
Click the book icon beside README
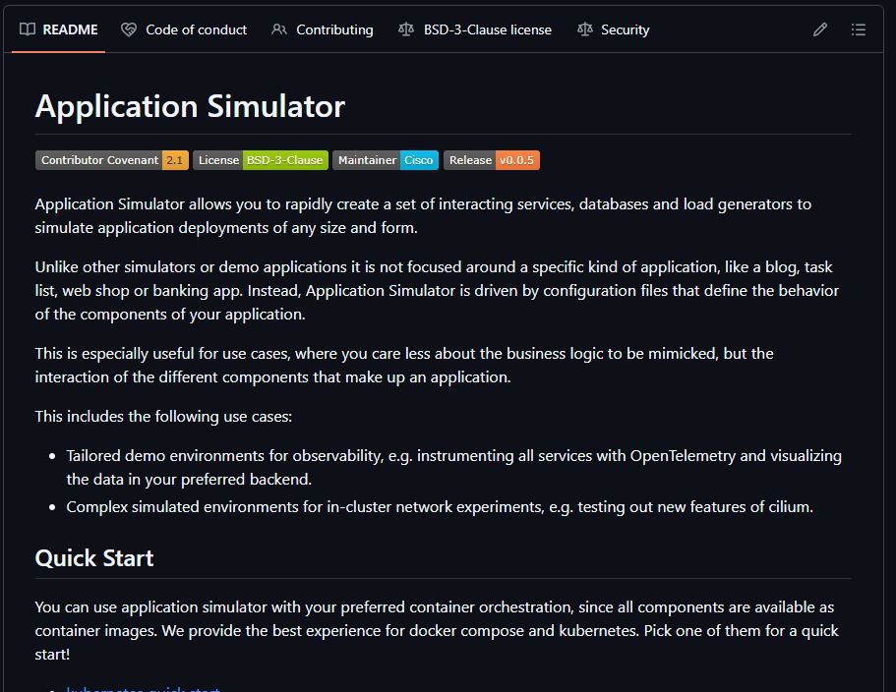(x=28, y=29)
